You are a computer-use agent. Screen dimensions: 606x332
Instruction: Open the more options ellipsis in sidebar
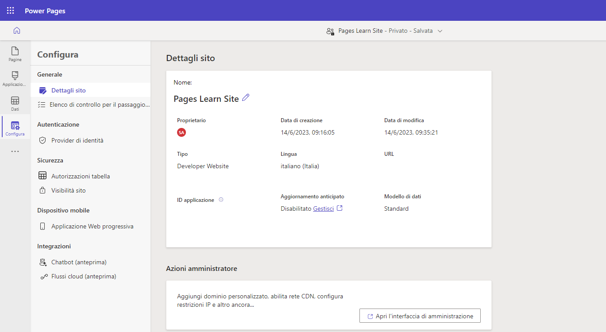click(x=15, y=151)
